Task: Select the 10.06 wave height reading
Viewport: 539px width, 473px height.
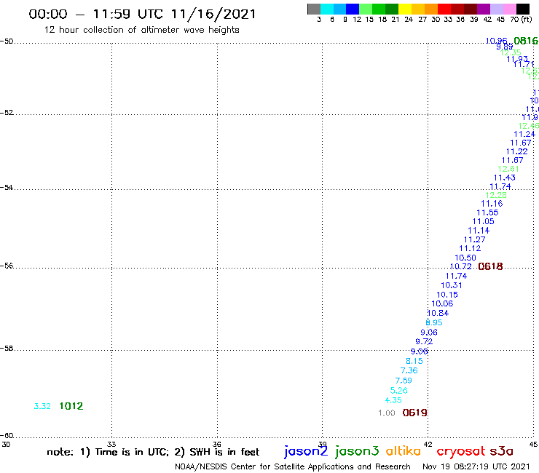Action: tap(442, 303)
